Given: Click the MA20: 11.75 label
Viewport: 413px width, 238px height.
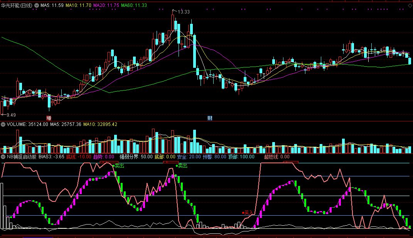Looking at the screenshot, I should [x=106, y=5].
